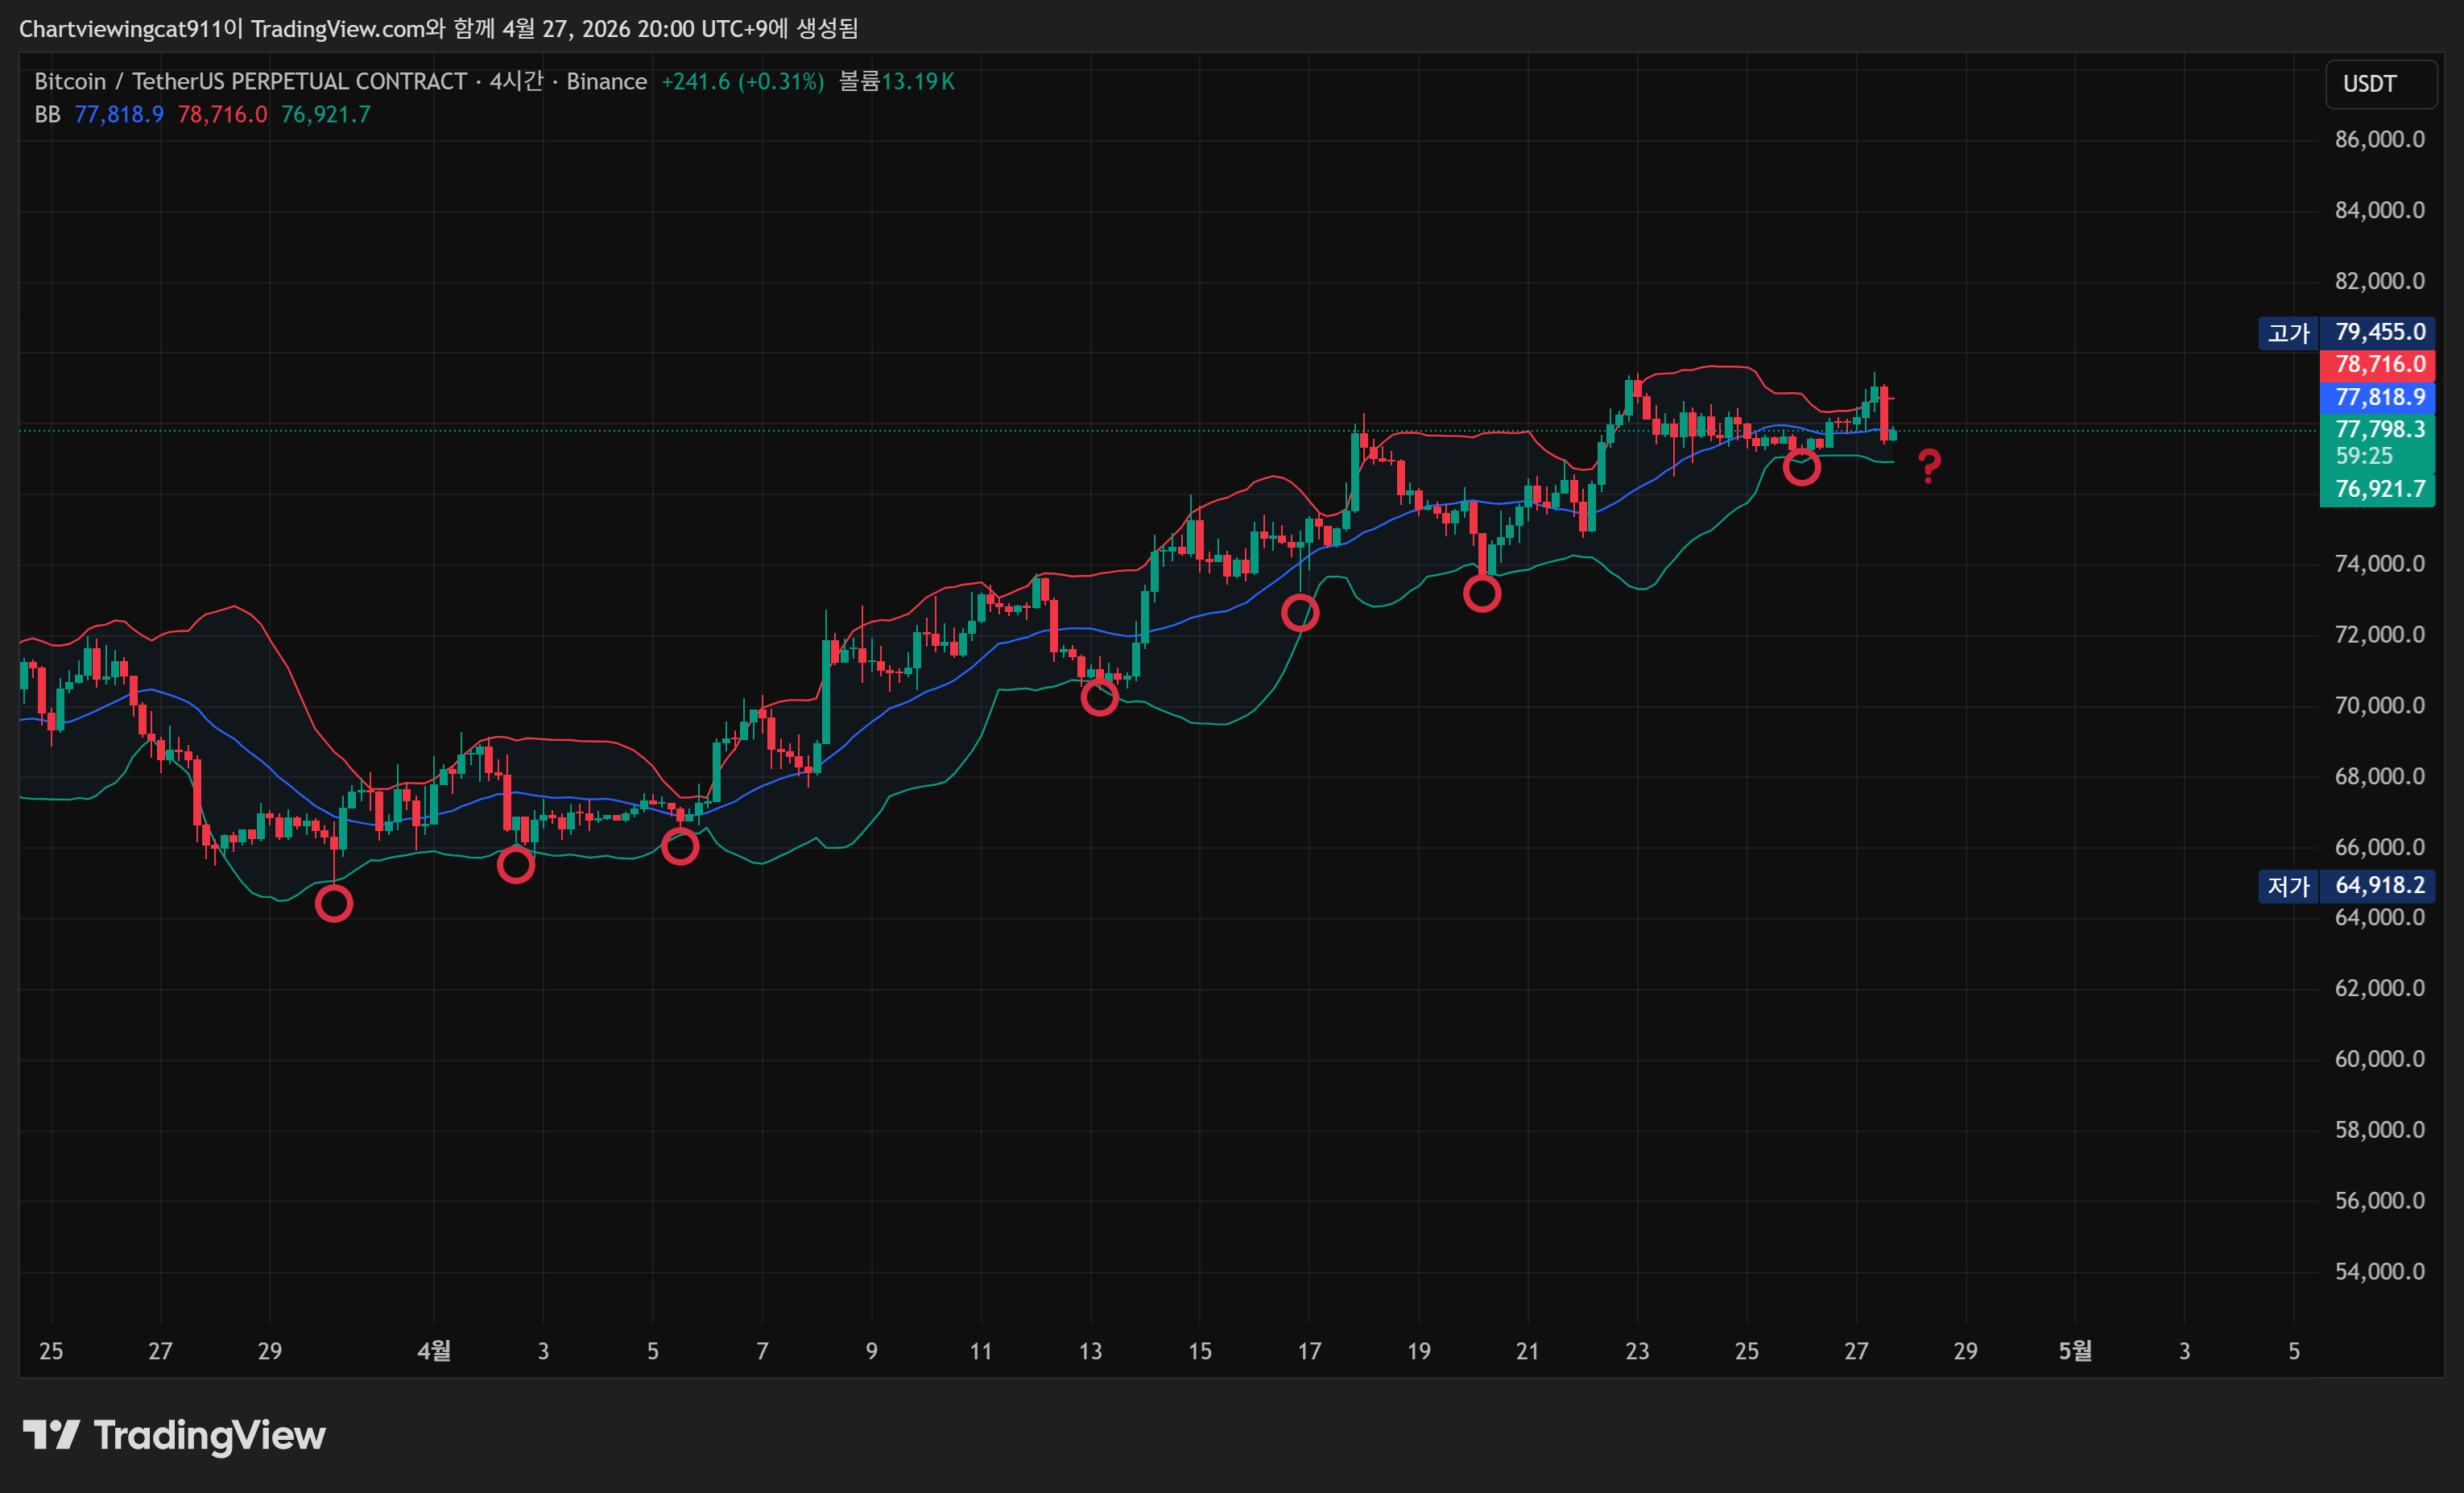Click the 4월 label on the time axis

(434, 1351)
